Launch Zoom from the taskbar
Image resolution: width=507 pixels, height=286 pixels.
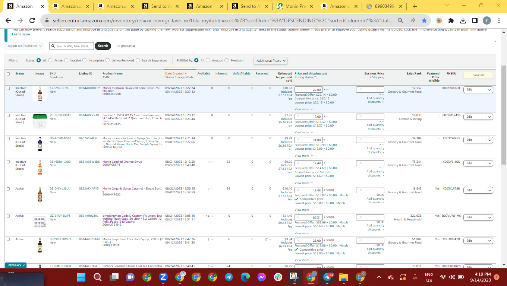click(x=163, y=277)
